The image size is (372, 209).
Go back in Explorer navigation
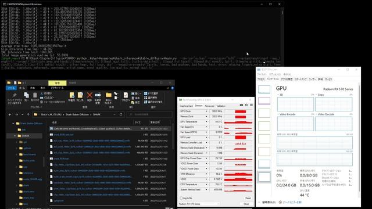(10, 114)
